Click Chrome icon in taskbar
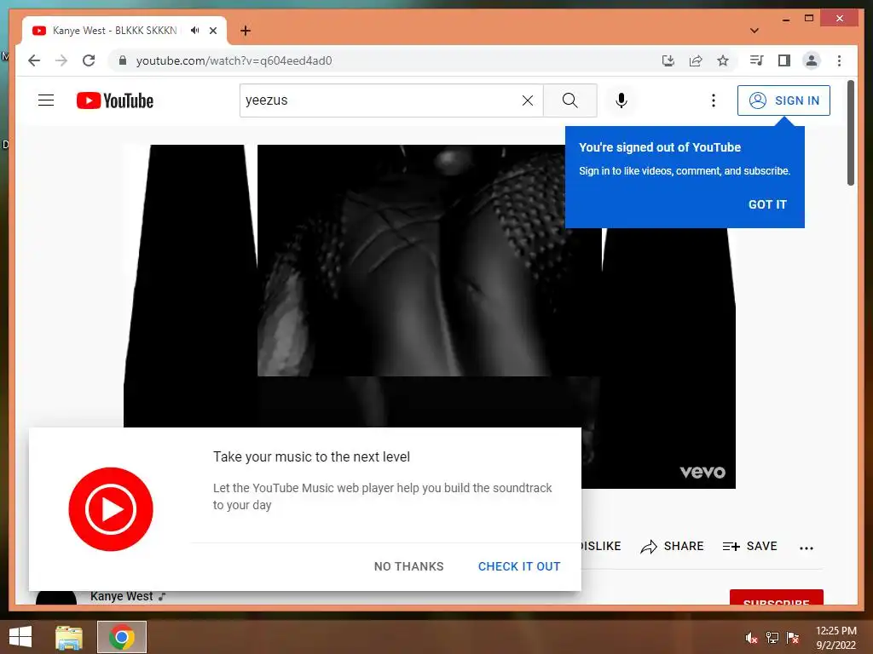Screen dimensions: 873x654 121,637
